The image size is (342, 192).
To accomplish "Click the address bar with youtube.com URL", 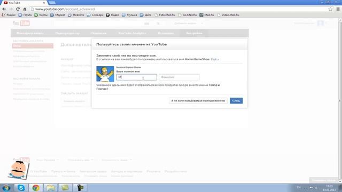I will point(179,9).
